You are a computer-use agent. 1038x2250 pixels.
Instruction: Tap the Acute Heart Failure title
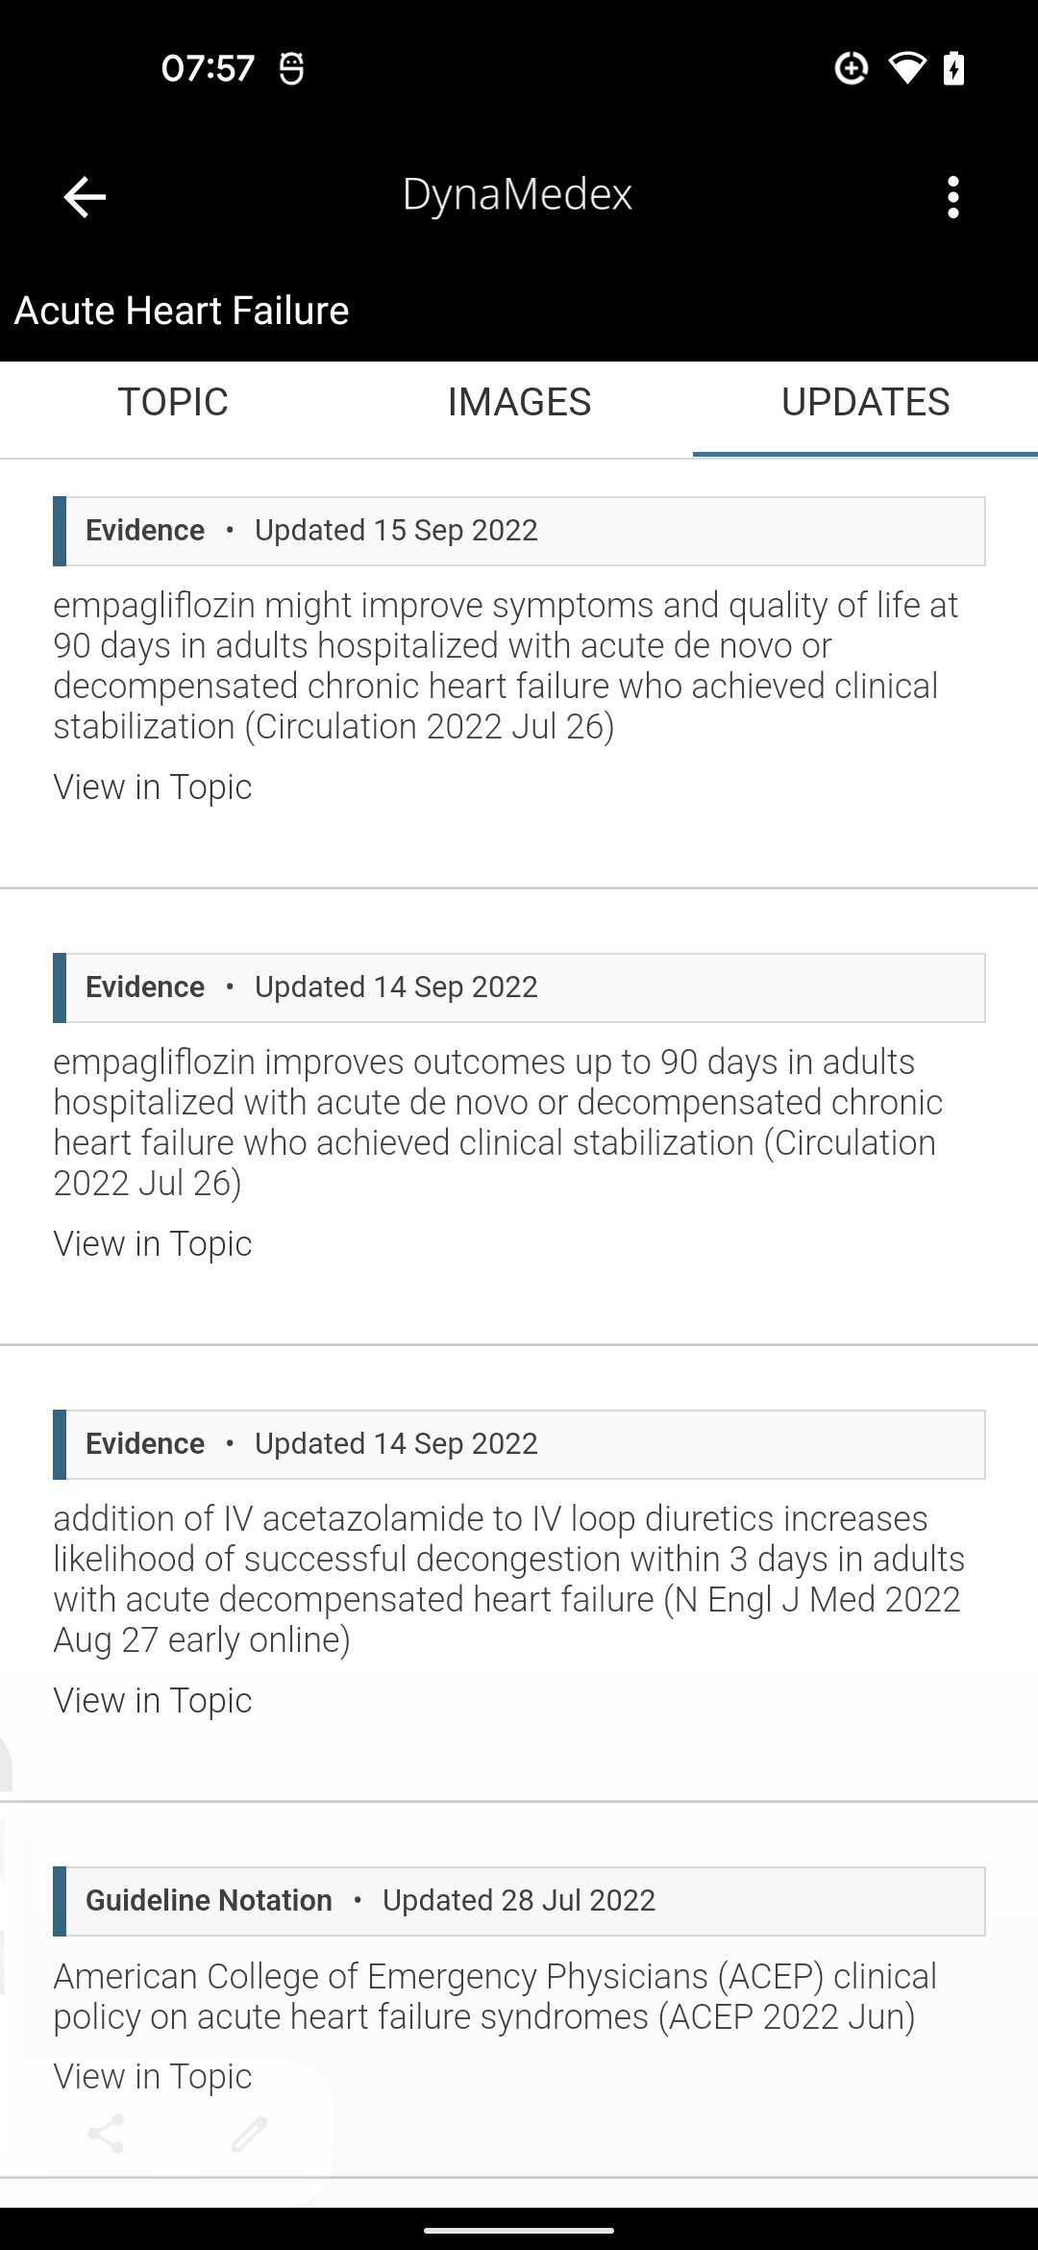[x=182, y=311]
